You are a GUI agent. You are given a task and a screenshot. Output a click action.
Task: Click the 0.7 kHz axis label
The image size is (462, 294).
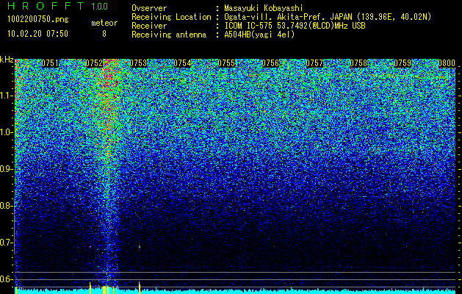(x=7, y=243)
